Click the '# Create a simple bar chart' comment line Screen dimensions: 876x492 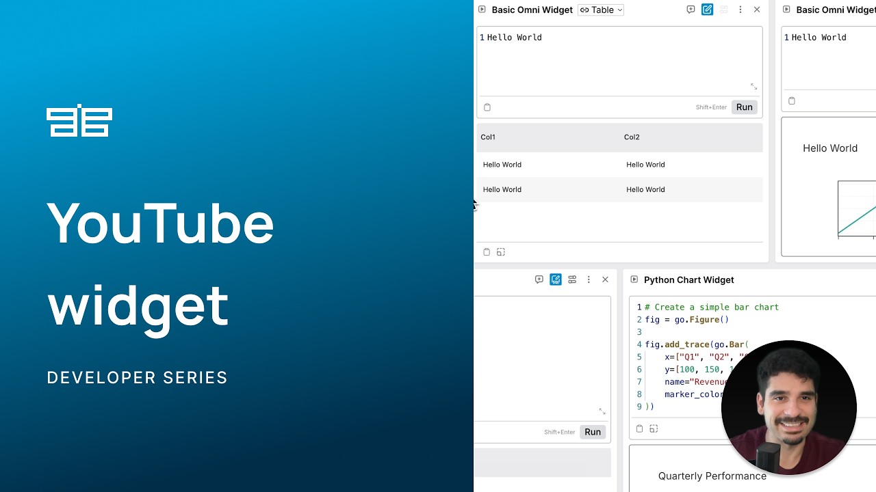point(712,307)
